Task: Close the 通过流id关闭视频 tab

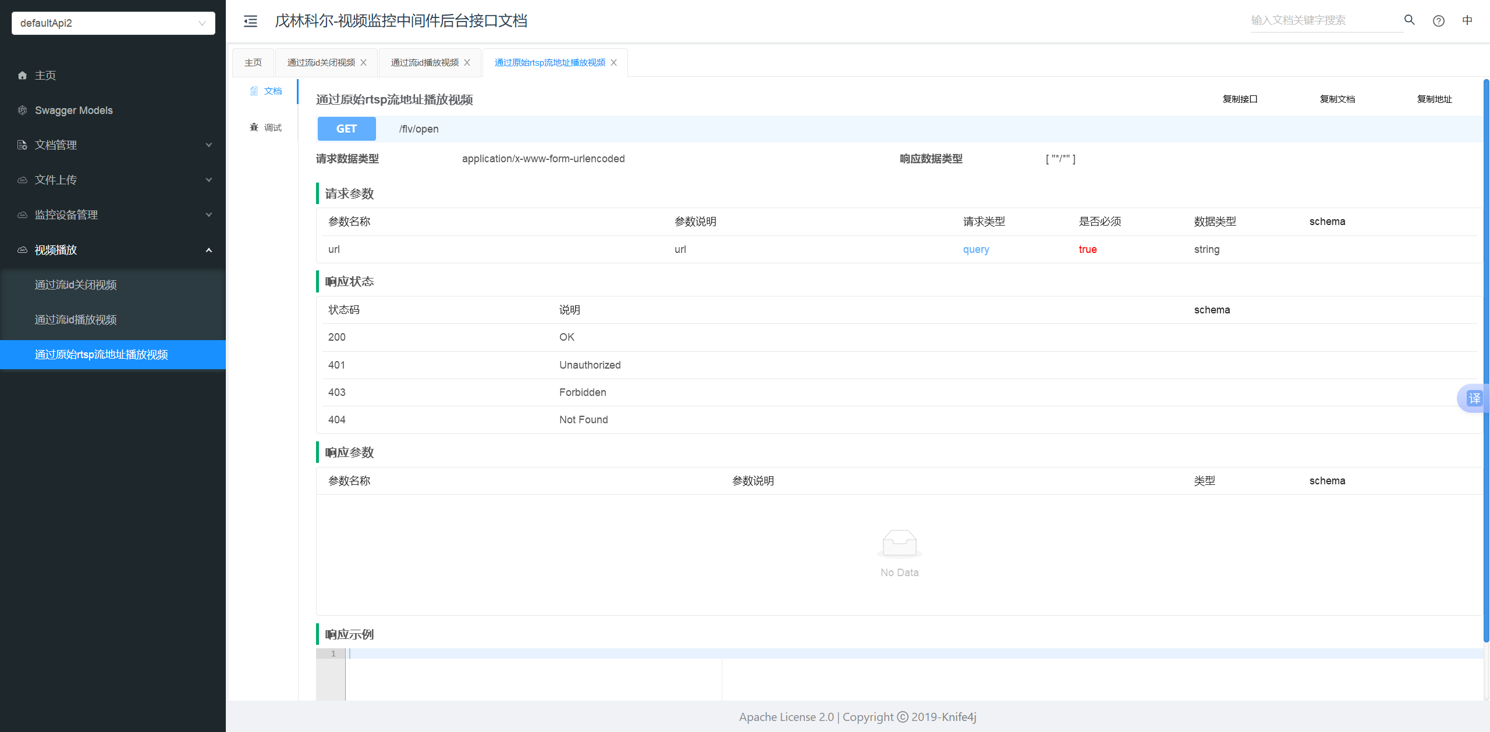Action: (364, 63)
